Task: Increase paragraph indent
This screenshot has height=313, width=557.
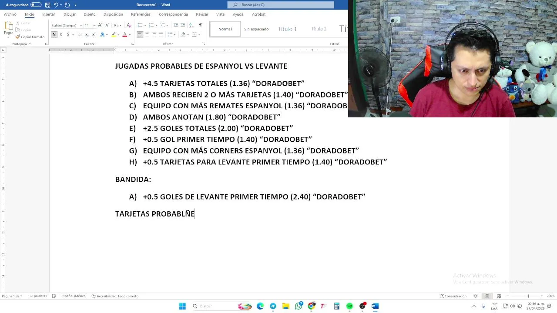Action: tap(183, 25)
